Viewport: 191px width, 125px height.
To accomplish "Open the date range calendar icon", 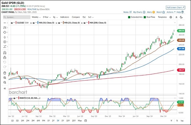I will coord(86,121).
